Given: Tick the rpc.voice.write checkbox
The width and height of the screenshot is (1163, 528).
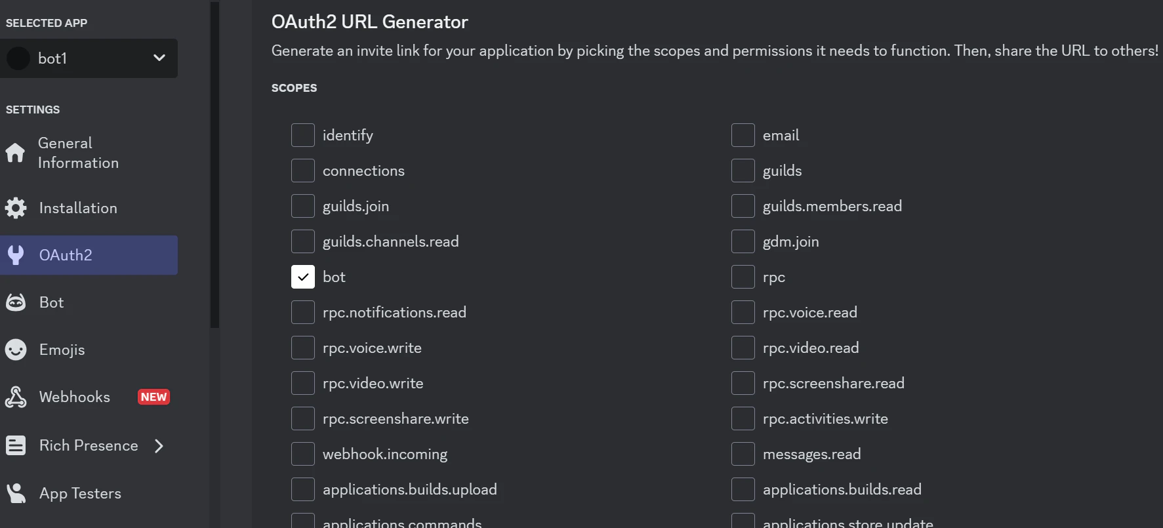Looking at the screenshot, I should [x=303, y=348].
